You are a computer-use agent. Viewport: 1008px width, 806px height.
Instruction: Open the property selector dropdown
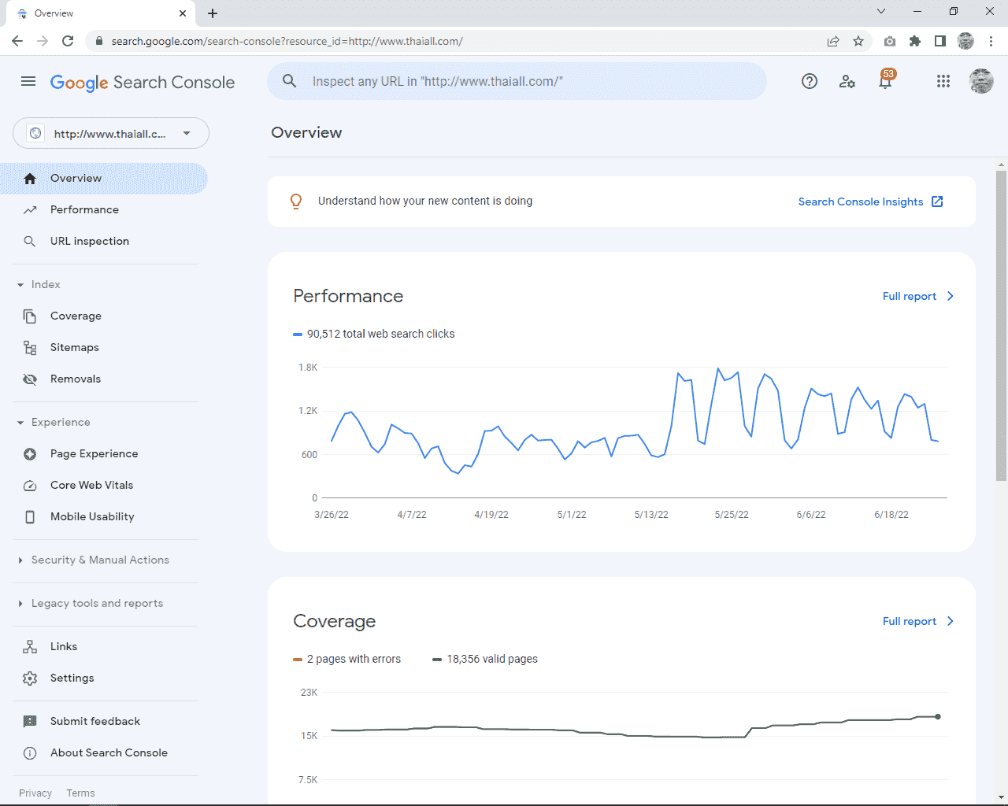tap(111, 133)
